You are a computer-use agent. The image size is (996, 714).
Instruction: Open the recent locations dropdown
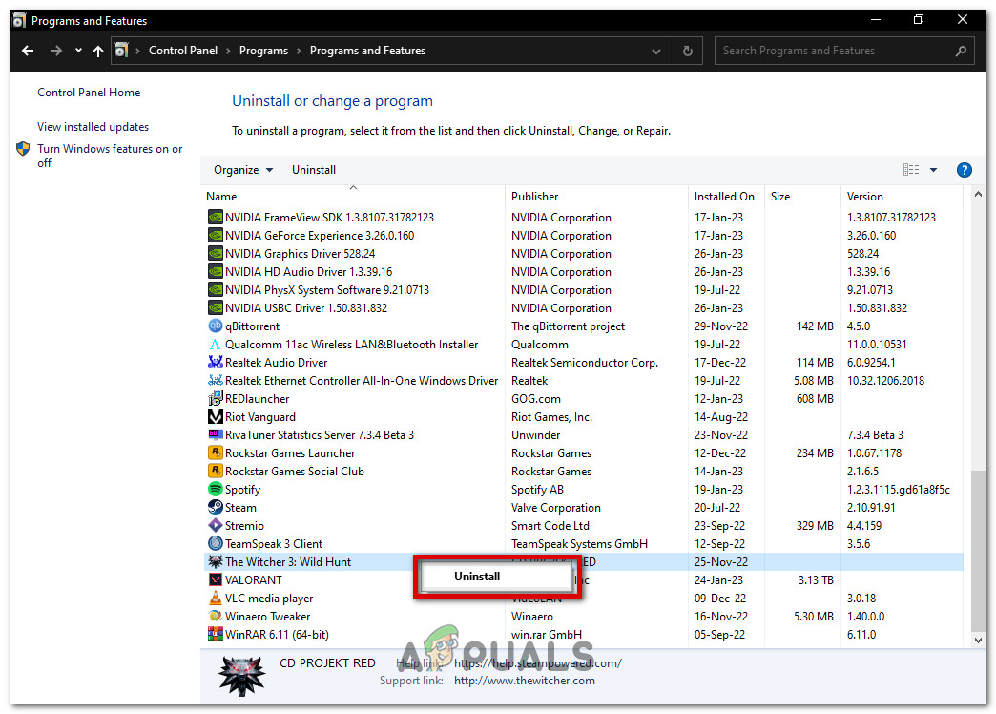pos(78,51)
